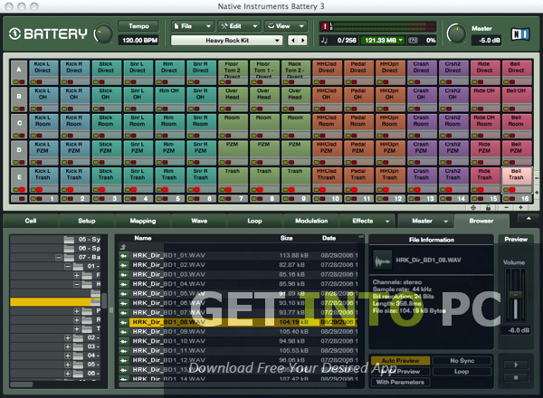The height and width of the screenshot is (398, 543).
Task: Load next kit with right arrow
Action: pos(302,41)
